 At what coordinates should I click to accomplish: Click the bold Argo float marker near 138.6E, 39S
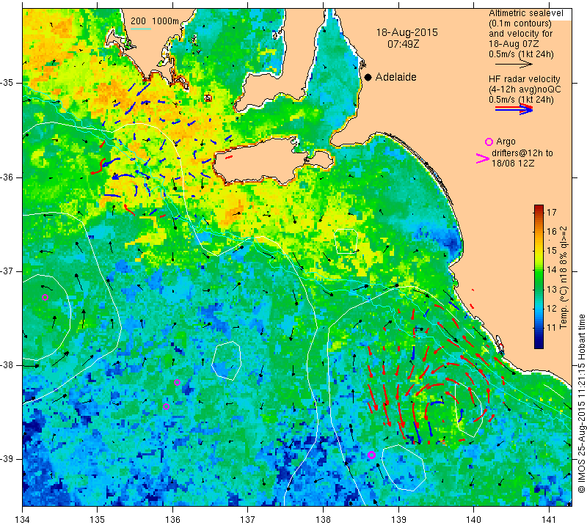coord(371,455)
